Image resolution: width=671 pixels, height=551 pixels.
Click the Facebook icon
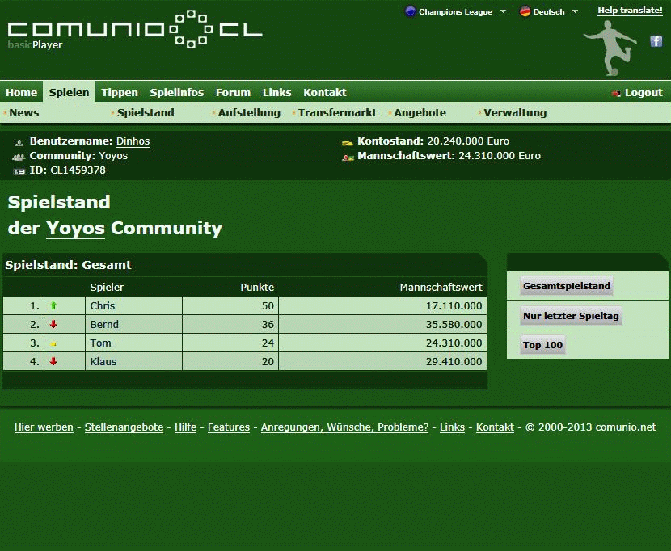tap(656, 41)
